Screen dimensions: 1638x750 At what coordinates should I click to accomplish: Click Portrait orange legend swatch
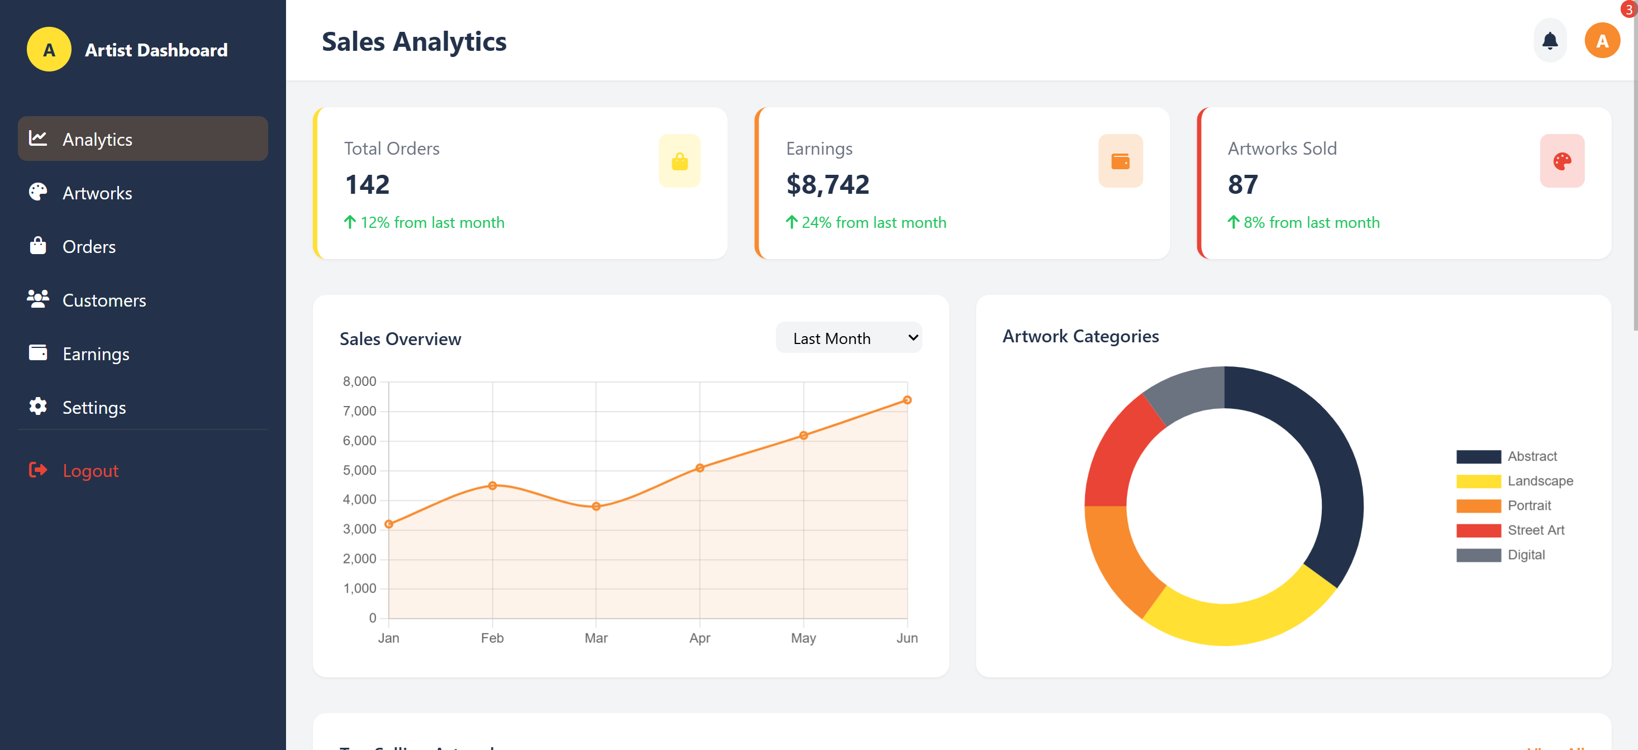(x=1478, y=506)
